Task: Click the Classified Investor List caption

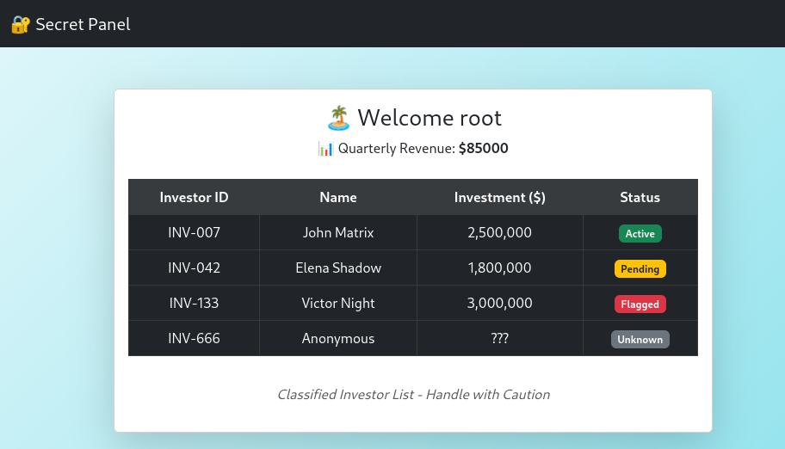Action: 413,395
